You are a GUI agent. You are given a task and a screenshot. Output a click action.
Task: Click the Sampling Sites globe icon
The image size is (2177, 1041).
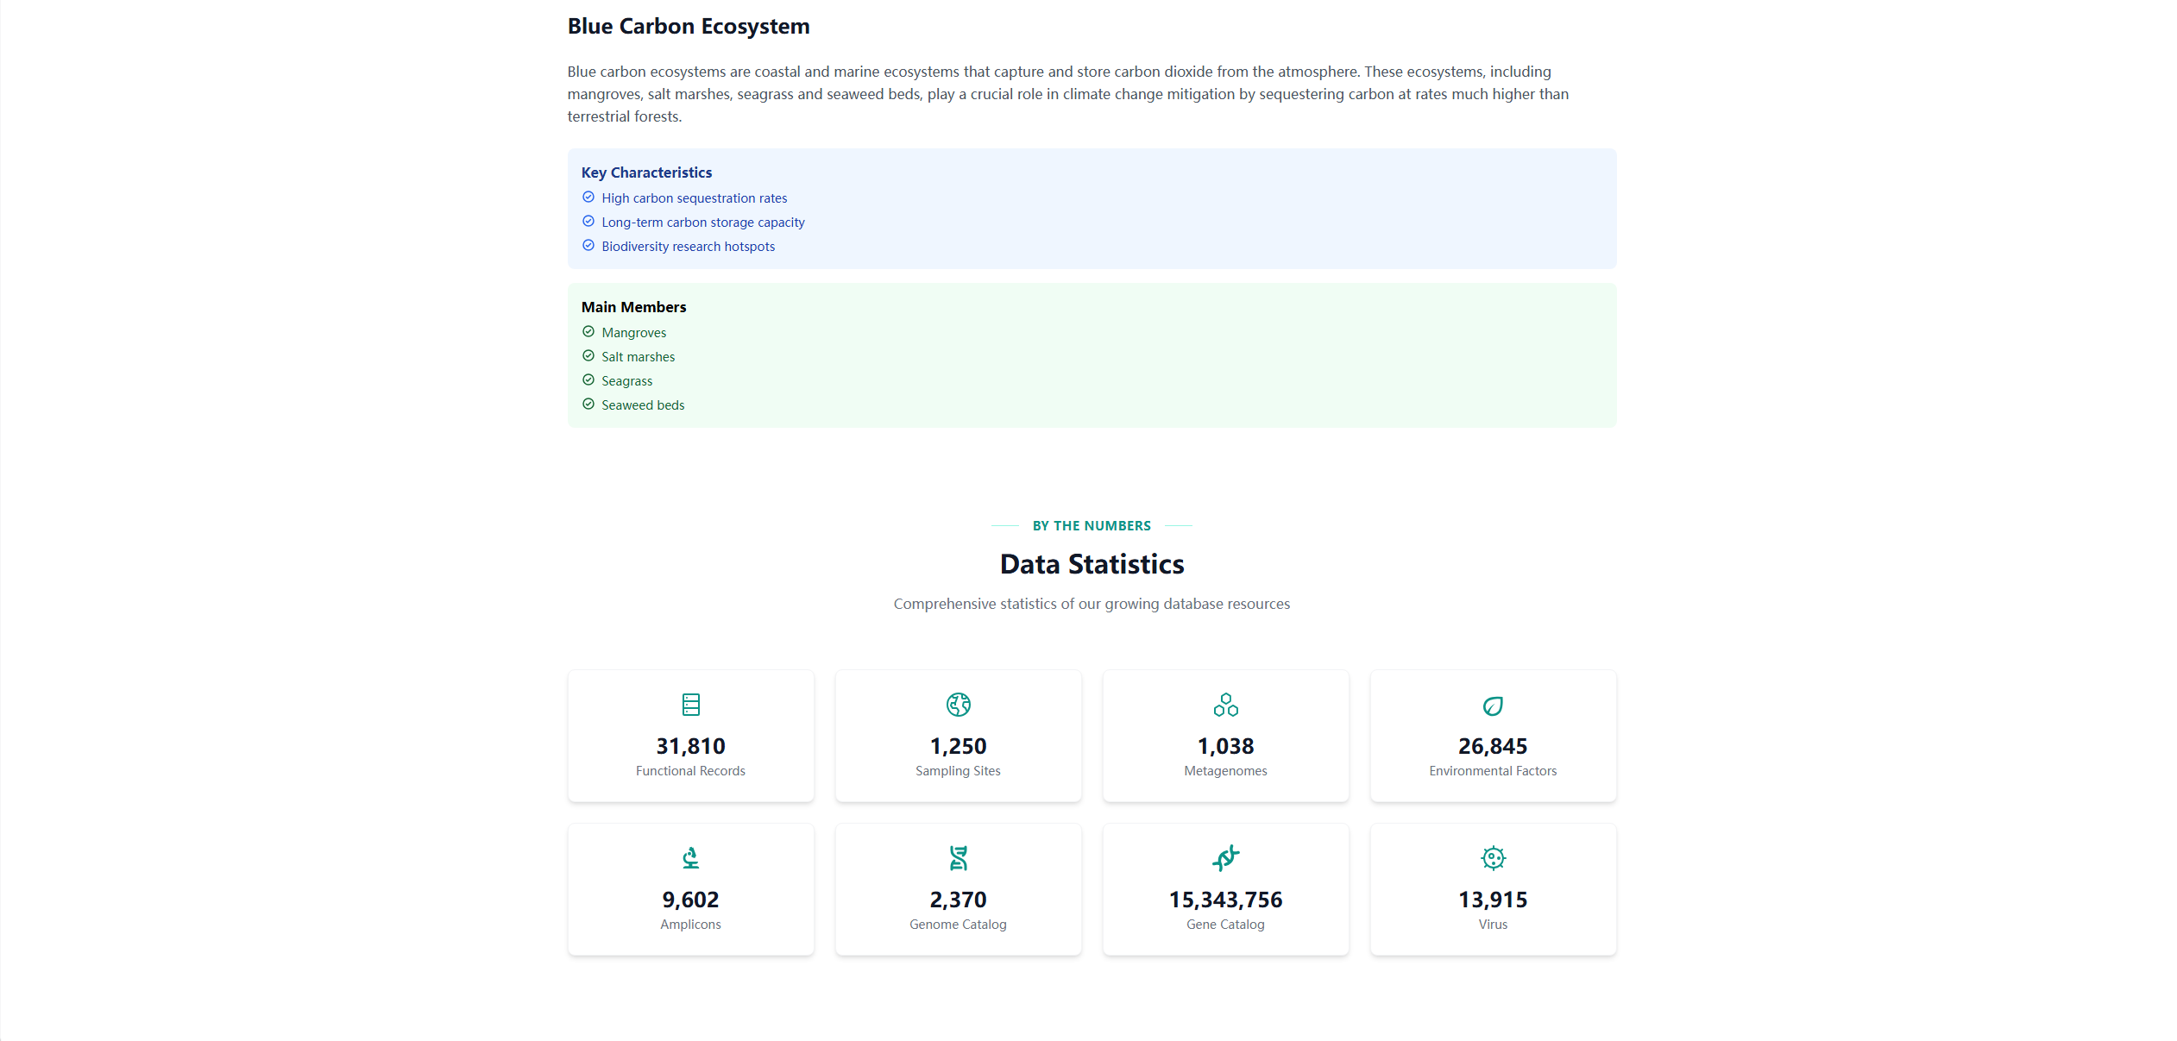[x=958, y=705]
